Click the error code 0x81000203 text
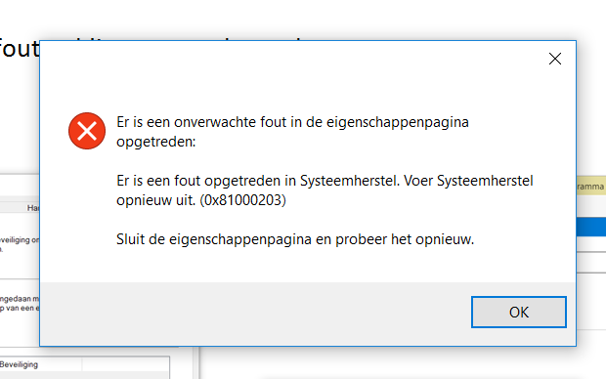The image size is (606, 379). pyautogui.click(x=242, y=200)
